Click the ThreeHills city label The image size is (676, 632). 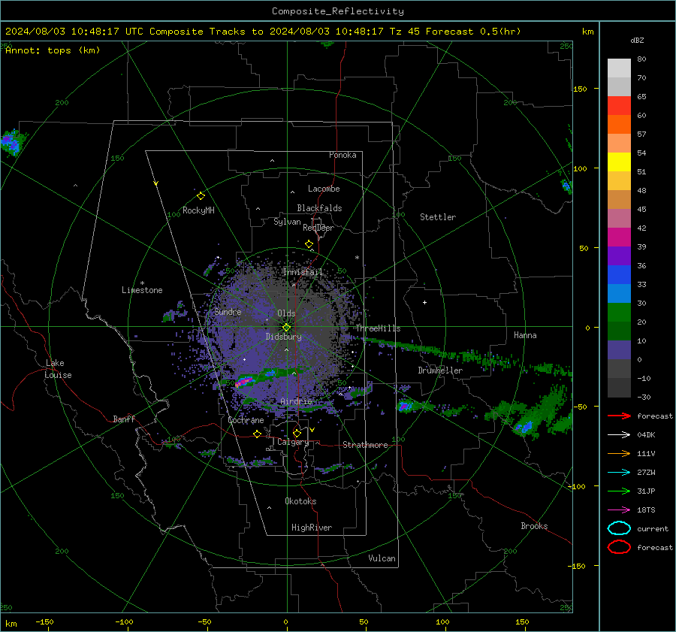378,328
